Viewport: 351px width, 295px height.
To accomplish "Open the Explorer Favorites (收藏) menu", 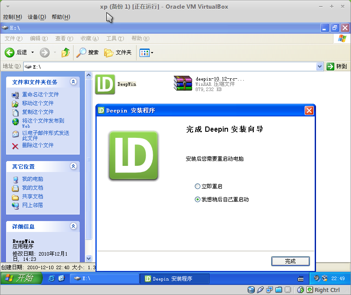I will pos(90,39).
